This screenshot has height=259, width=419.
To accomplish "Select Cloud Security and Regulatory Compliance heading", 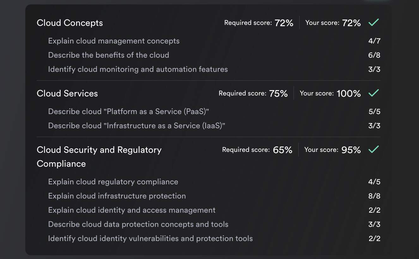I will 99,157.
